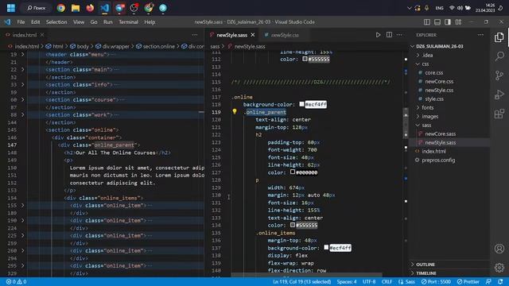The image size is (509, 286).
Task: Unfold section class work on line 88
Action: pos(23,114)
